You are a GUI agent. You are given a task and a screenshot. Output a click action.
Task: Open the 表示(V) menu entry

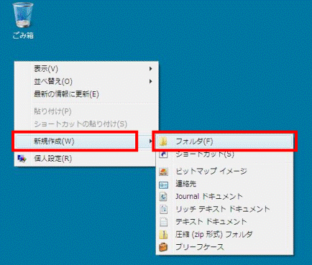pos(86,69)
